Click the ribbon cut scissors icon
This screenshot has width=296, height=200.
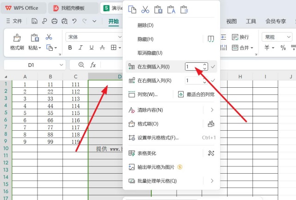coord(49,37)
